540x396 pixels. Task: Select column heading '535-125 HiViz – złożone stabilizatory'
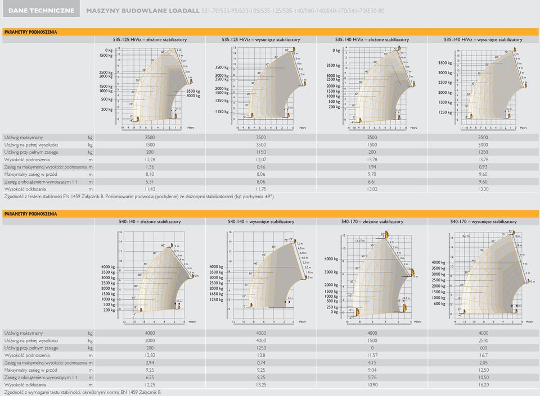(150, 39)
